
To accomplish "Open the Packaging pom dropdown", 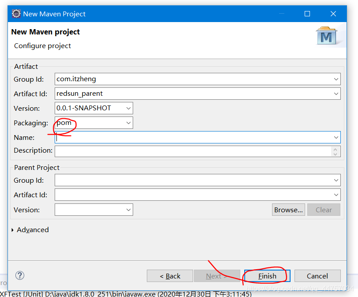I will click(129, 123).
